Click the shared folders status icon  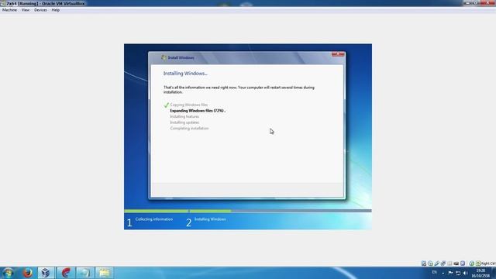coord(449,263)
